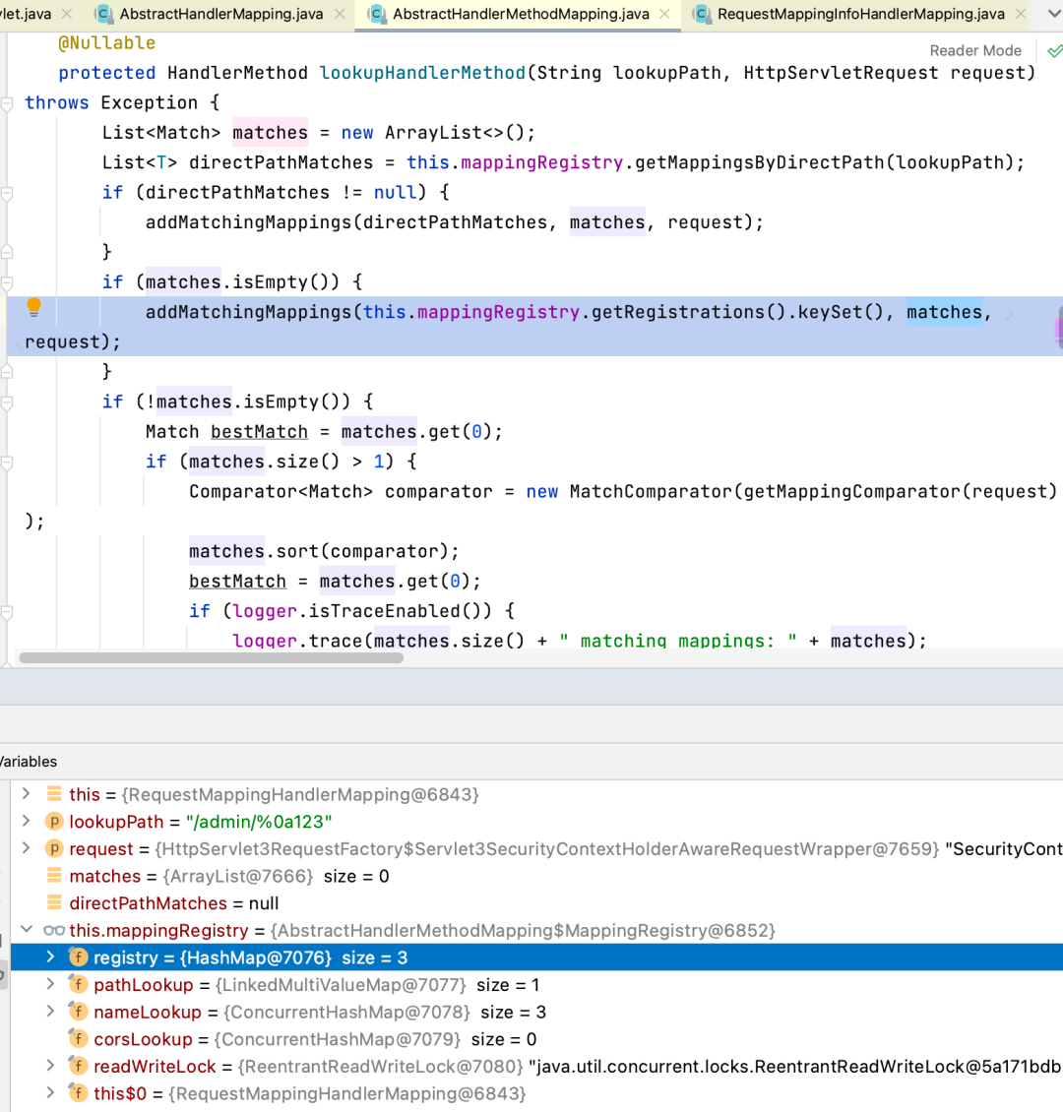The height and width of the screenshot is (1112, 1063).
Task: Switch to RequestMappingInfoHandlerMapping.java tab
Action: tap(860, 14)
